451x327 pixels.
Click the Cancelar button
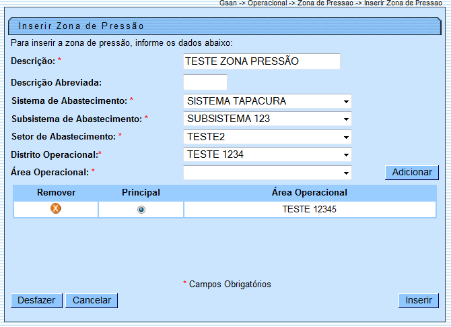coord(92,301)
